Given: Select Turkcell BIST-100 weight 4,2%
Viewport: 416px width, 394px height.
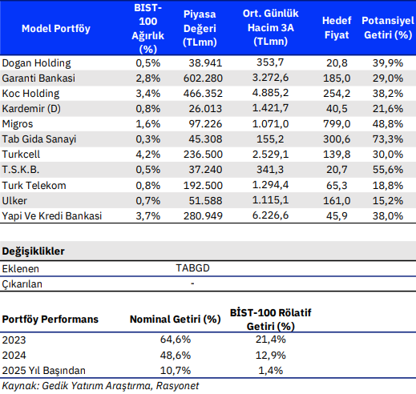Looking at the screenshot, I should click(x=148, y=155).
